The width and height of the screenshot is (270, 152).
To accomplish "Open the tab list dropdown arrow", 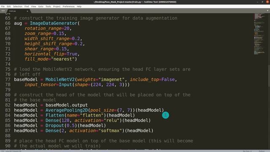I will (x=267, y=11).
